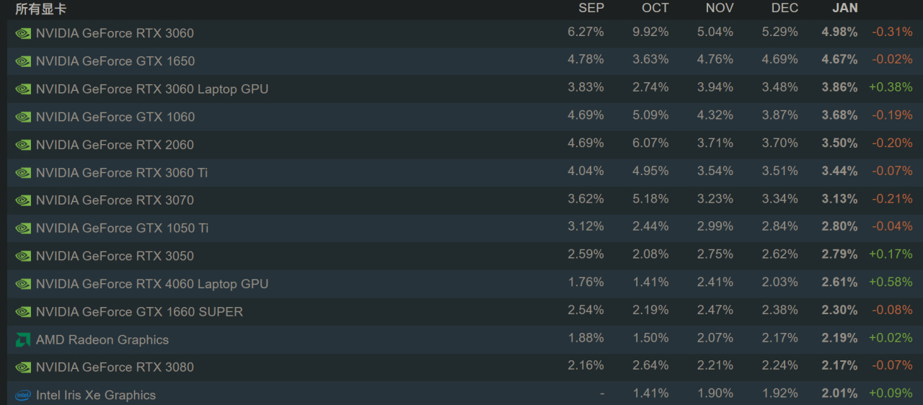
Task: Click the NVIDIA logo next to GTX 1060
Action: click(23, 117)
